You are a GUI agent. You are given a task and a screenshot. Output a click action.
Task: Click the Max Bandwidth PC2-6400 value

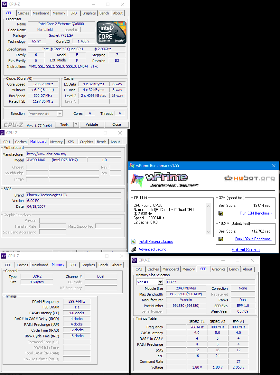[186, 294]
